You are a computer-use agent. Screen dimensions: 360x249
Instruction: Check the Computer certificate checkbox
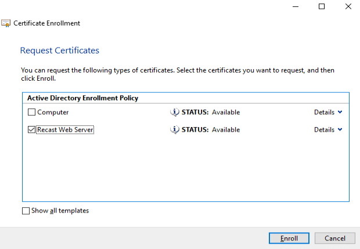(32, 113)
